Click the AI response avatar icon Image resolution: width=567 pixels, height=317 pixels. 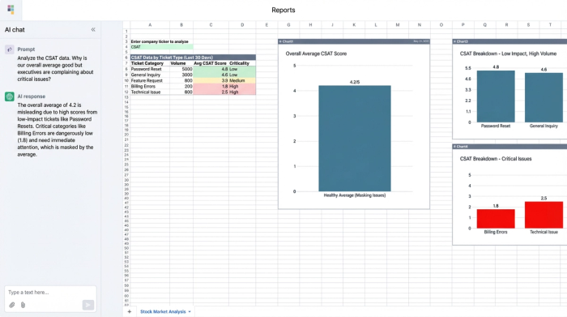pyautogui.click(x=10, y=96)
